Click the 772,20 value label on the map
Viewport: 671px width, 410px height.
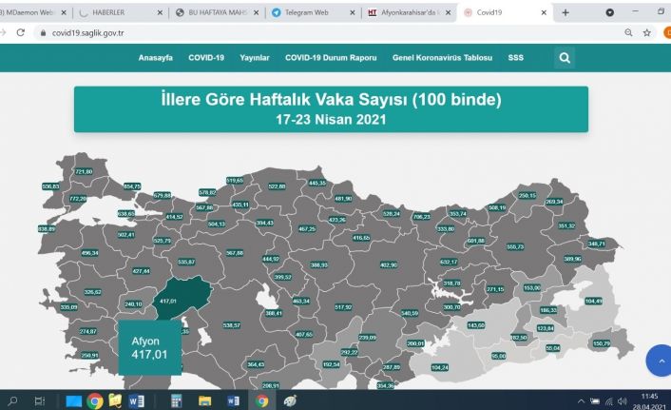[x=78, y=199]
